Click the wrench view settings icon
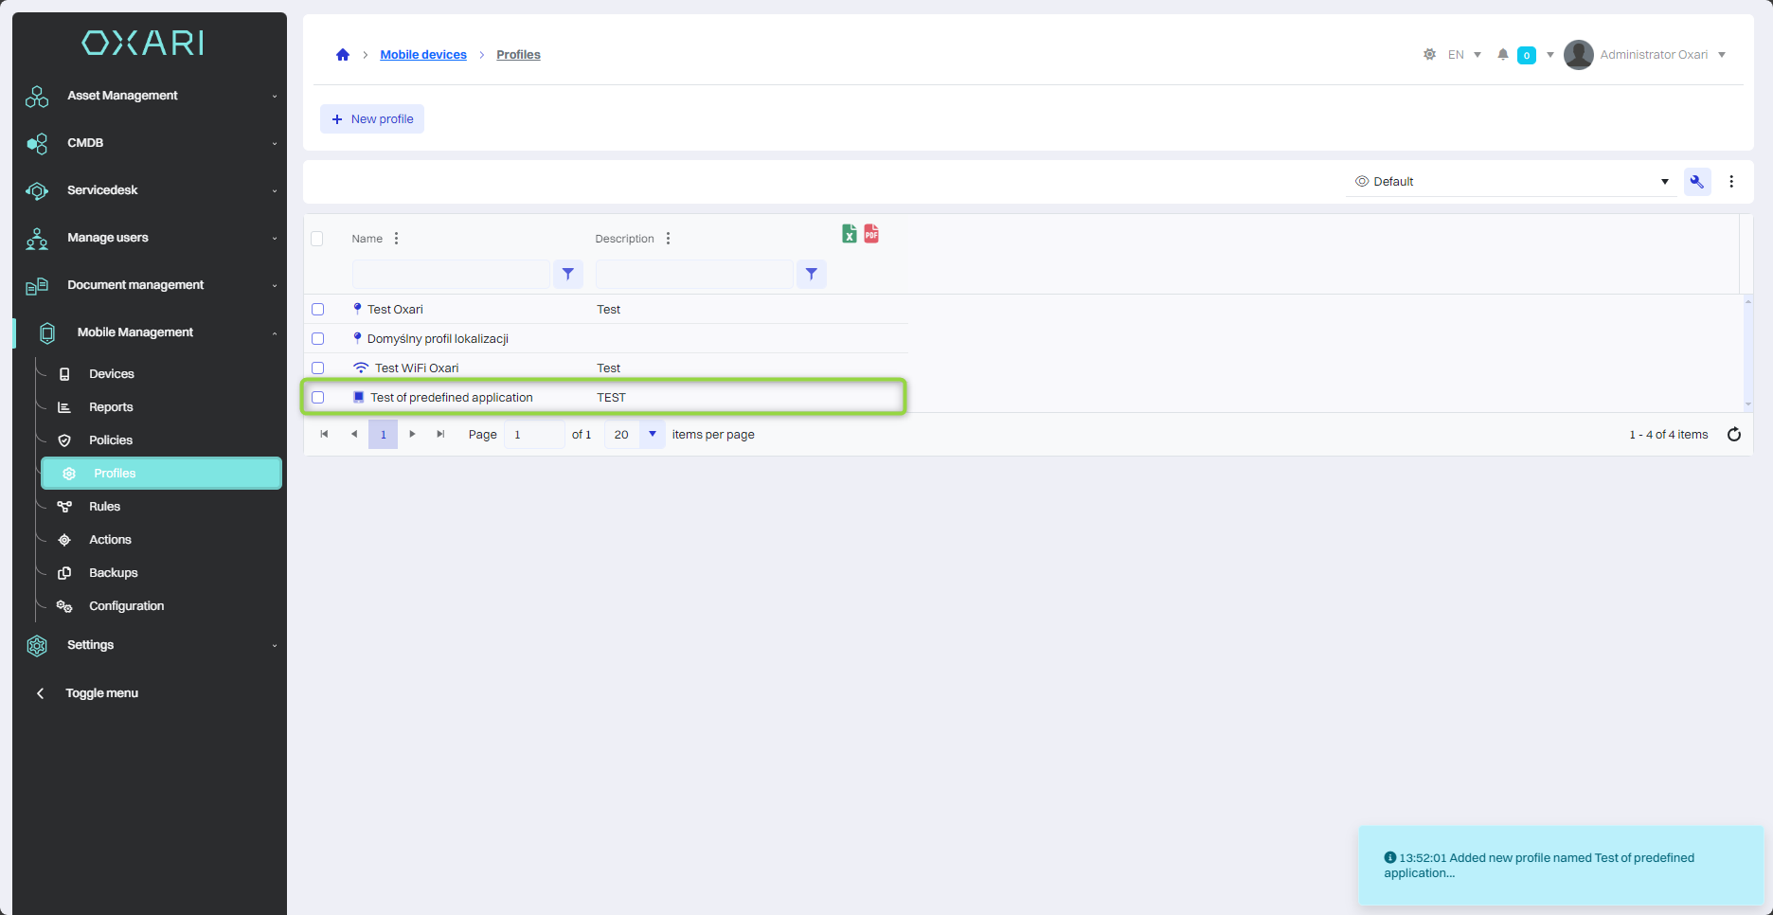The width and height of the screenshot is (1773, 915). coord(1696,182)
